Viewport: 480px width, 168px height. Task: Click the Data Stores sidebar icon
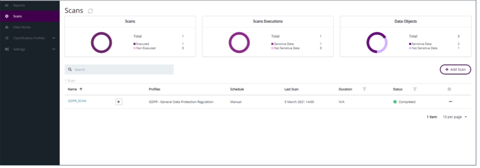click(7, 27)
